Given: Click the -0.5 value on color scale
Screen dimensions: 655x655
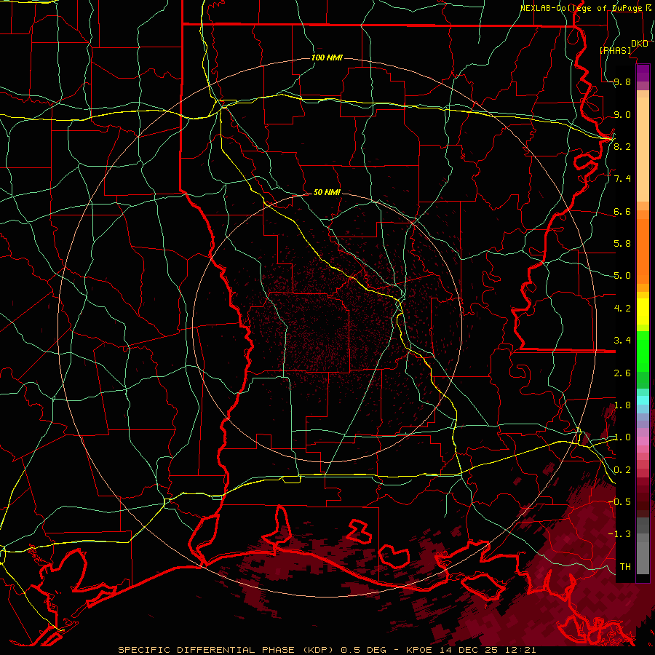Looking at the screenshot, I should 619,502.
